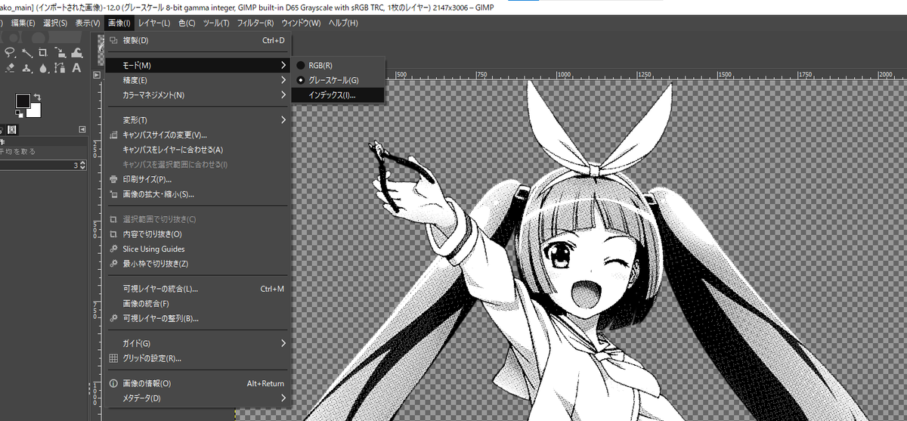The width and height of the screenshot is (907, 421).
Task: Open the foreground color black swatch
Action: pyautogui.click(x=23, y=101)
